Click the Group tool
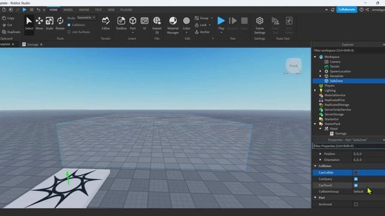Image resolution: width=385 pixels, height=216 pixels. [202, 18]
